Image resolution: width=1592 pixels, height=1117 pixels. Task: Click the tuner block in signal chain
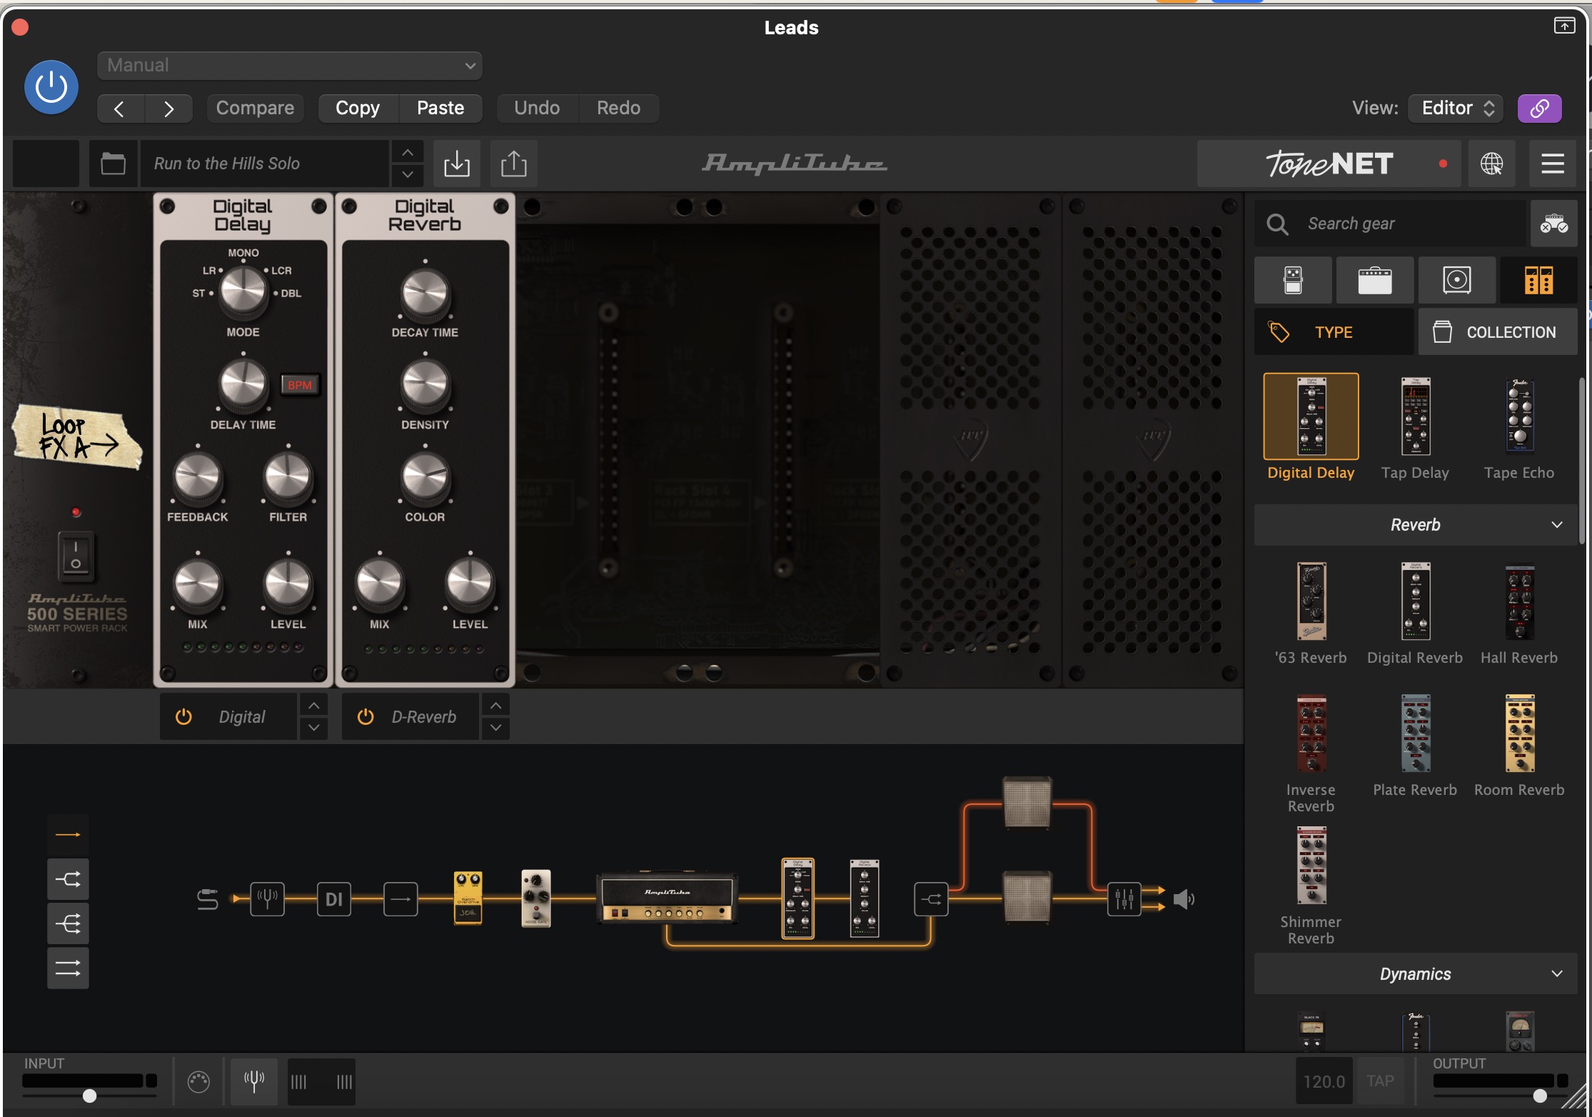(x=267, y=899)
